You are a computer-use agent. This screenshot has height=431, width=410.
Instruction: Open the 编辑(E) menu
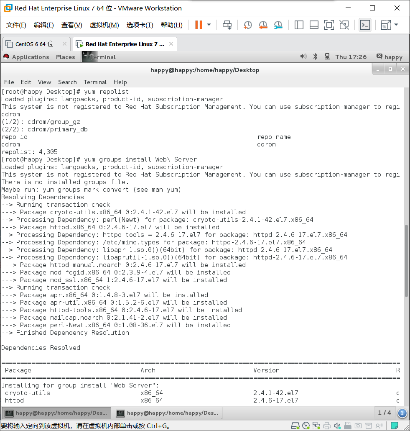point(43,25)
